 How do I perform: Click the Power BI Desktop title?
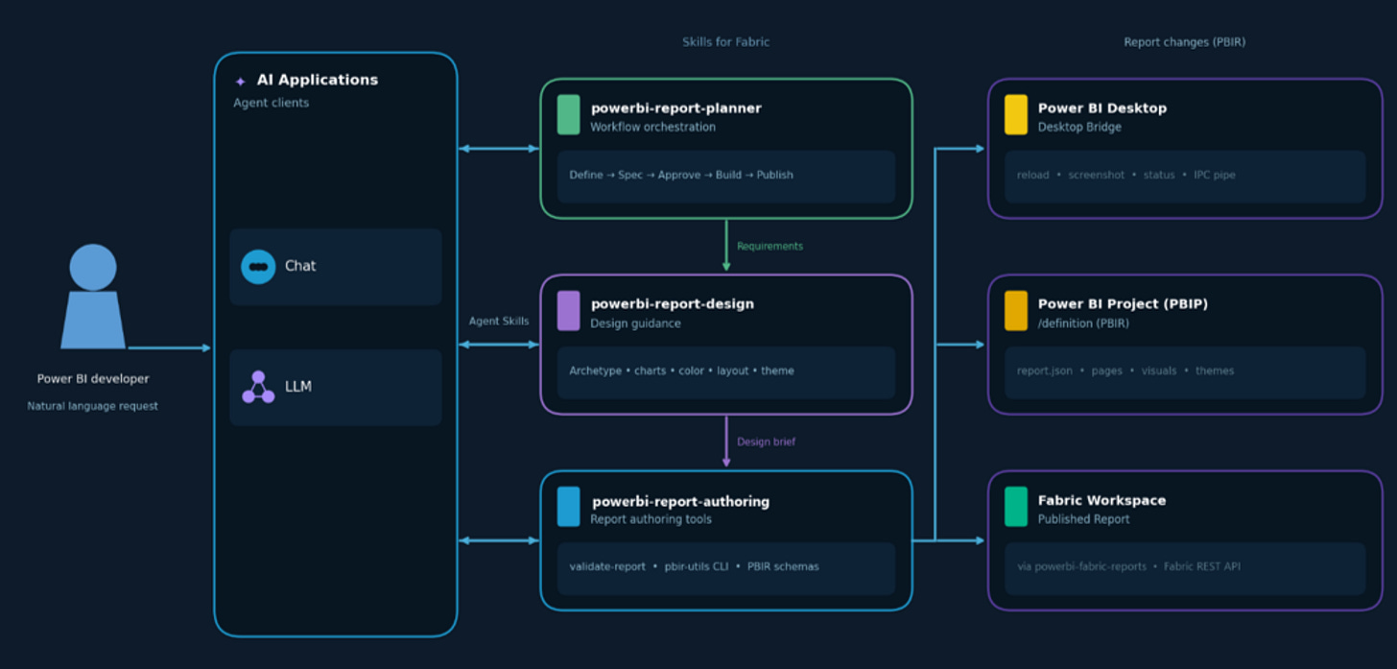pos(1102,108)
